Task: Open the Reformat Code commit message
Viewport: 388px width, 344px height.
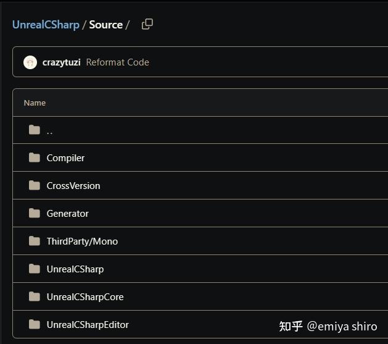Action: (x=117, y=62)
